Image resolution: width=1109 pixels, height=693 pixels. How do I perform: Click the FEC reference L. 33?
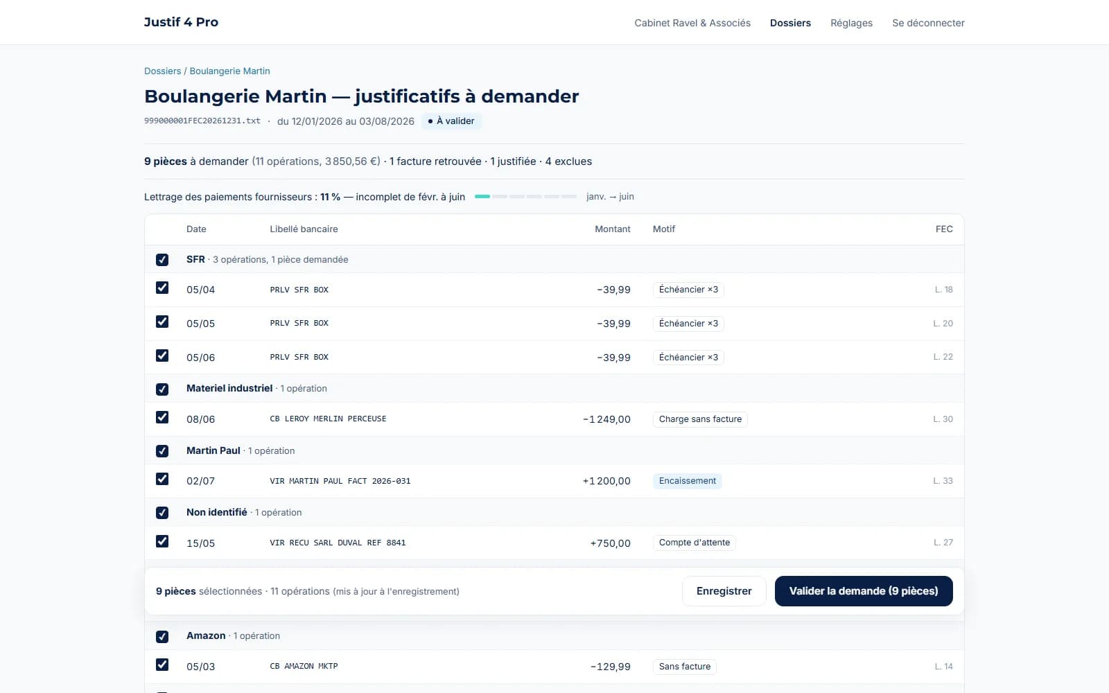pyautogui.click(x=943, y=481)
